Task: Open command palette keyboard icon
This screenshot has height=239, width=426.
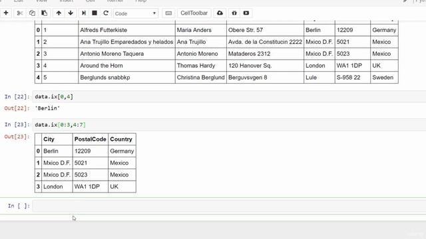Action: (x=168, y=13)
